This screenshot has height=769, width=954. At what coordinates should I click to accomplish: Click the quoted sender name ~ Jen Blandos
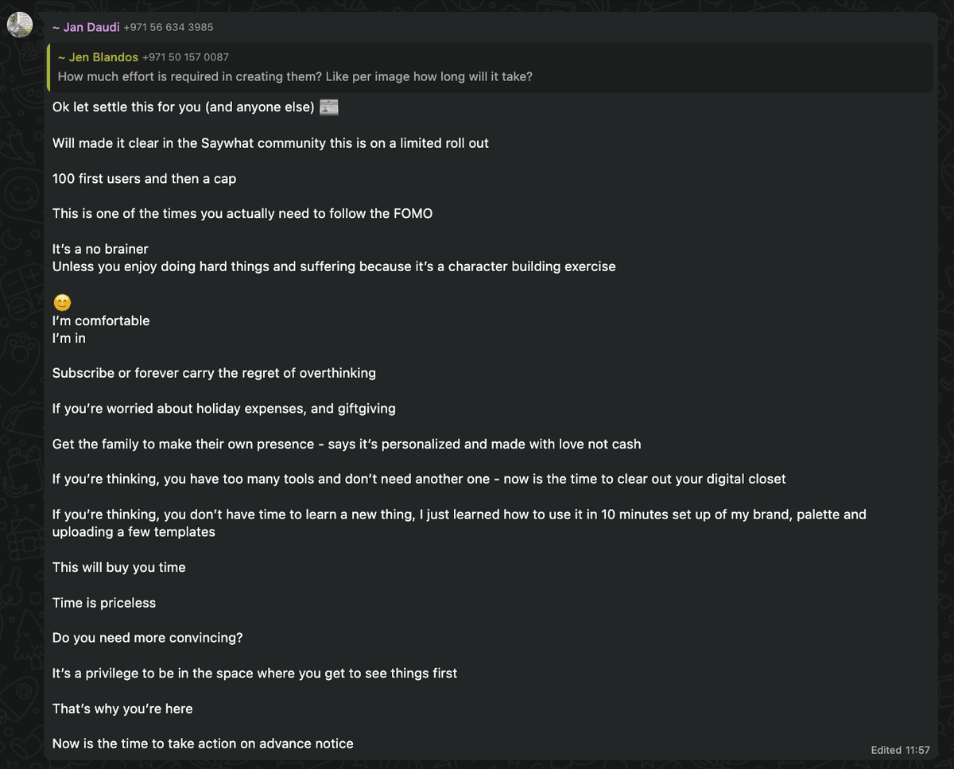click(98, 57)
